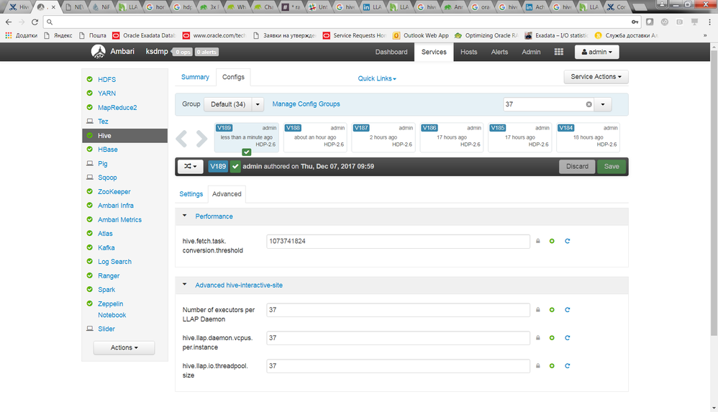This screenshot has width=718, height=412.
Task: Open HDFS service in sidebar
Action: point(106,80)
